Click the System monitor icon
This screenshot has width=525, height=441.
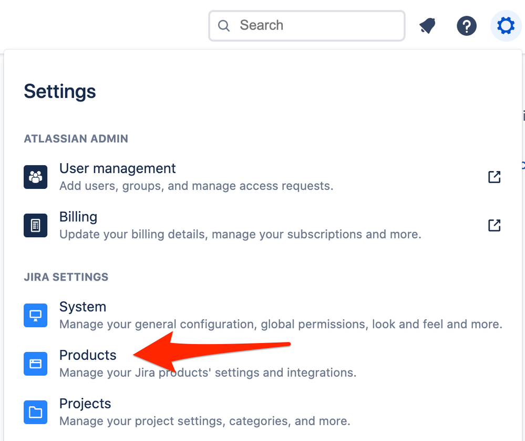coord(36,315)
